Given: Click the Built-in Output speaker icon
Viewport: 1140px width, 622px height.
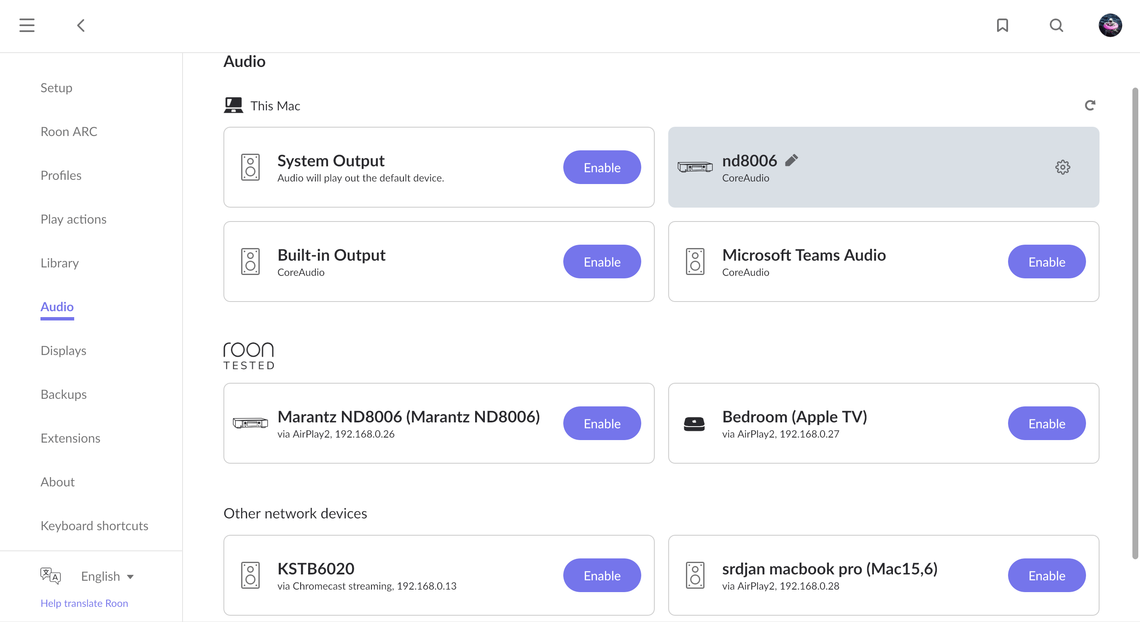Looking at the screenshot, I should (250, 261).
